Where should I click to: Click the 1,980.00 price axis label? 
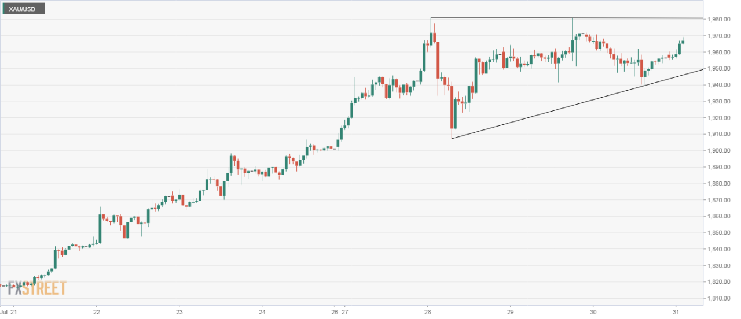[722, 19]
